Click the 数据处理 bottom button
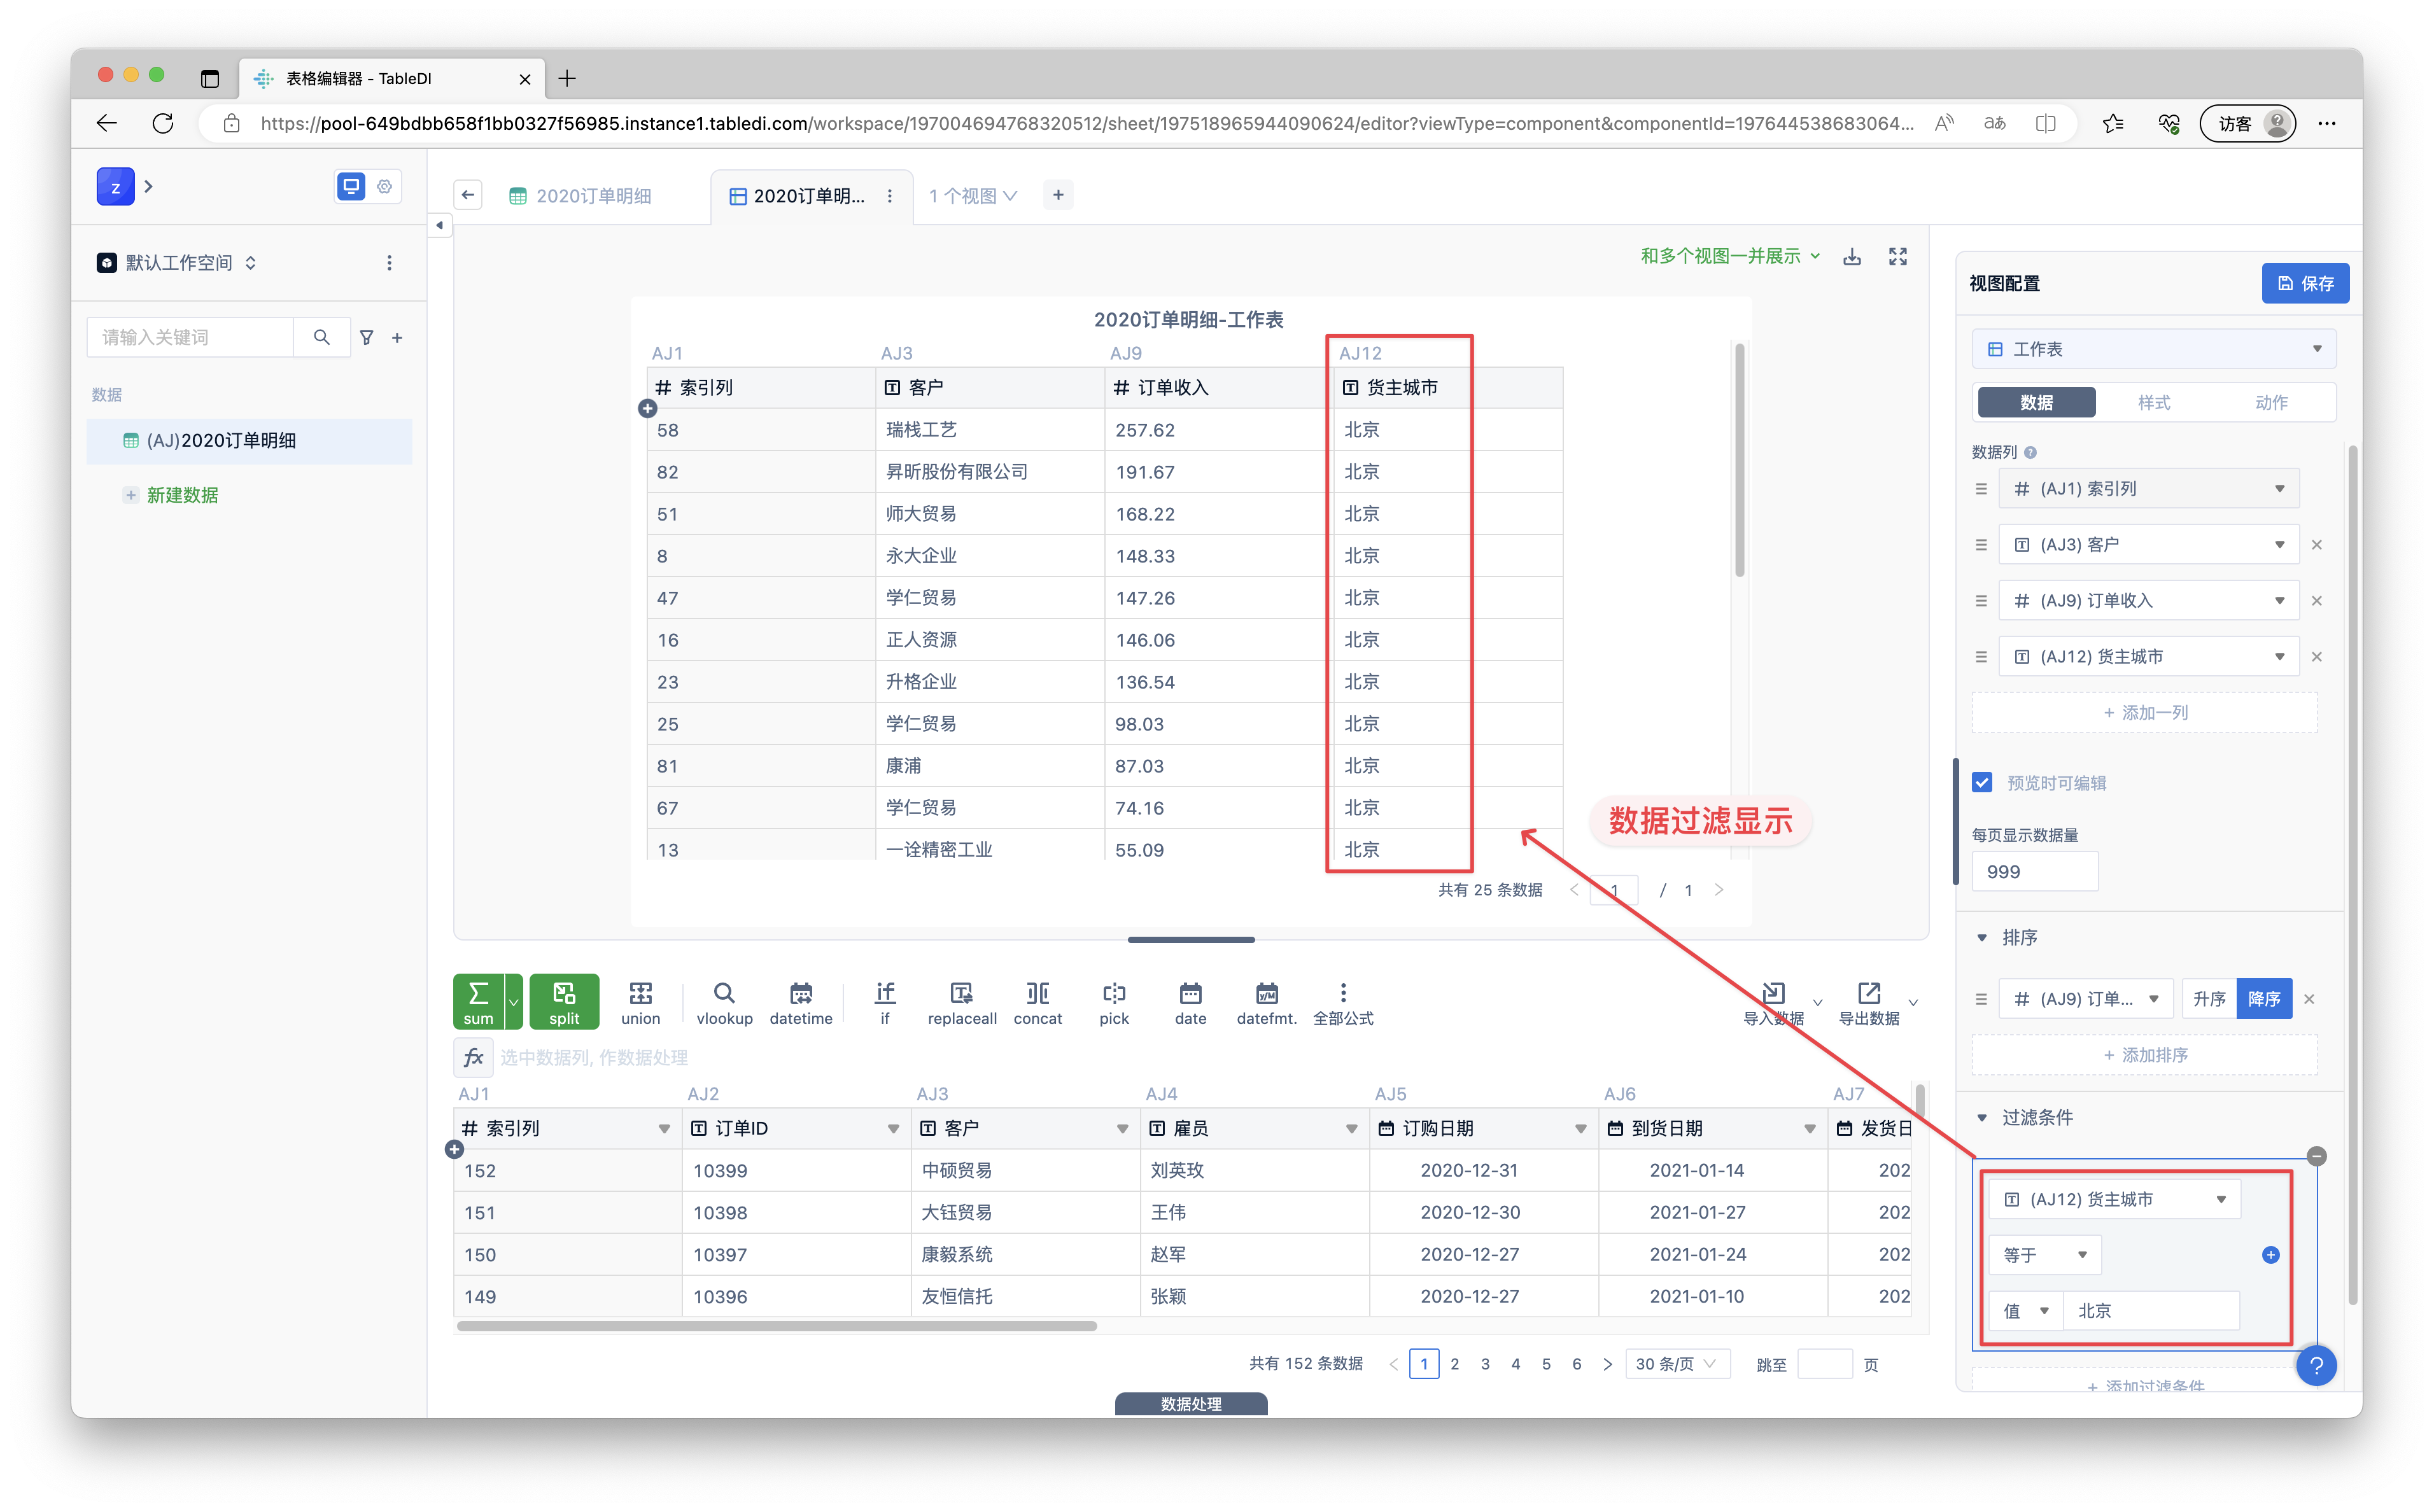This screenshot has width=2434, height=1512. (1190, 1404)
